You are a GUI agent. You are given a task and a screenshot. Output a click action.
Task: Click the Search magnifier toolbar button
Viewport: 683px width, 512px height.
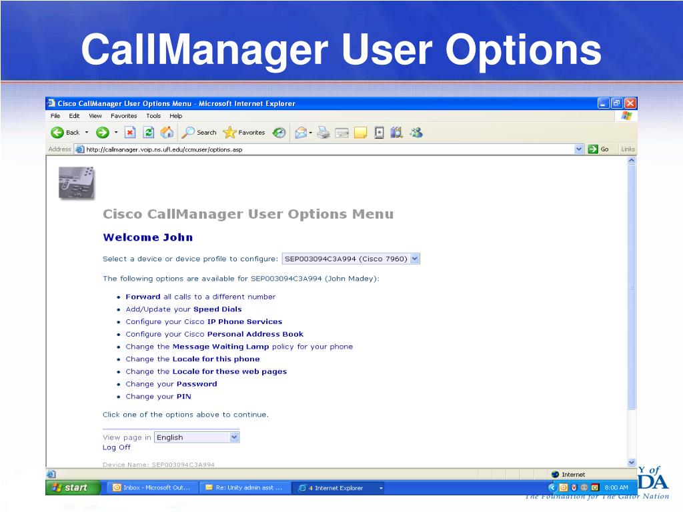(x=199, y=133)
